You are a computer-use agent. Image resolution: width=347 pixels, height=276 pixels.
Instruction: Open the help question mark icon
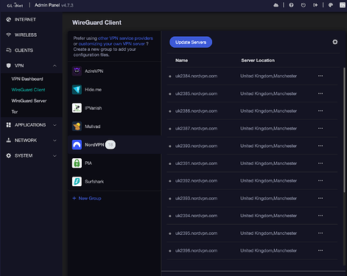pos(291,5)
